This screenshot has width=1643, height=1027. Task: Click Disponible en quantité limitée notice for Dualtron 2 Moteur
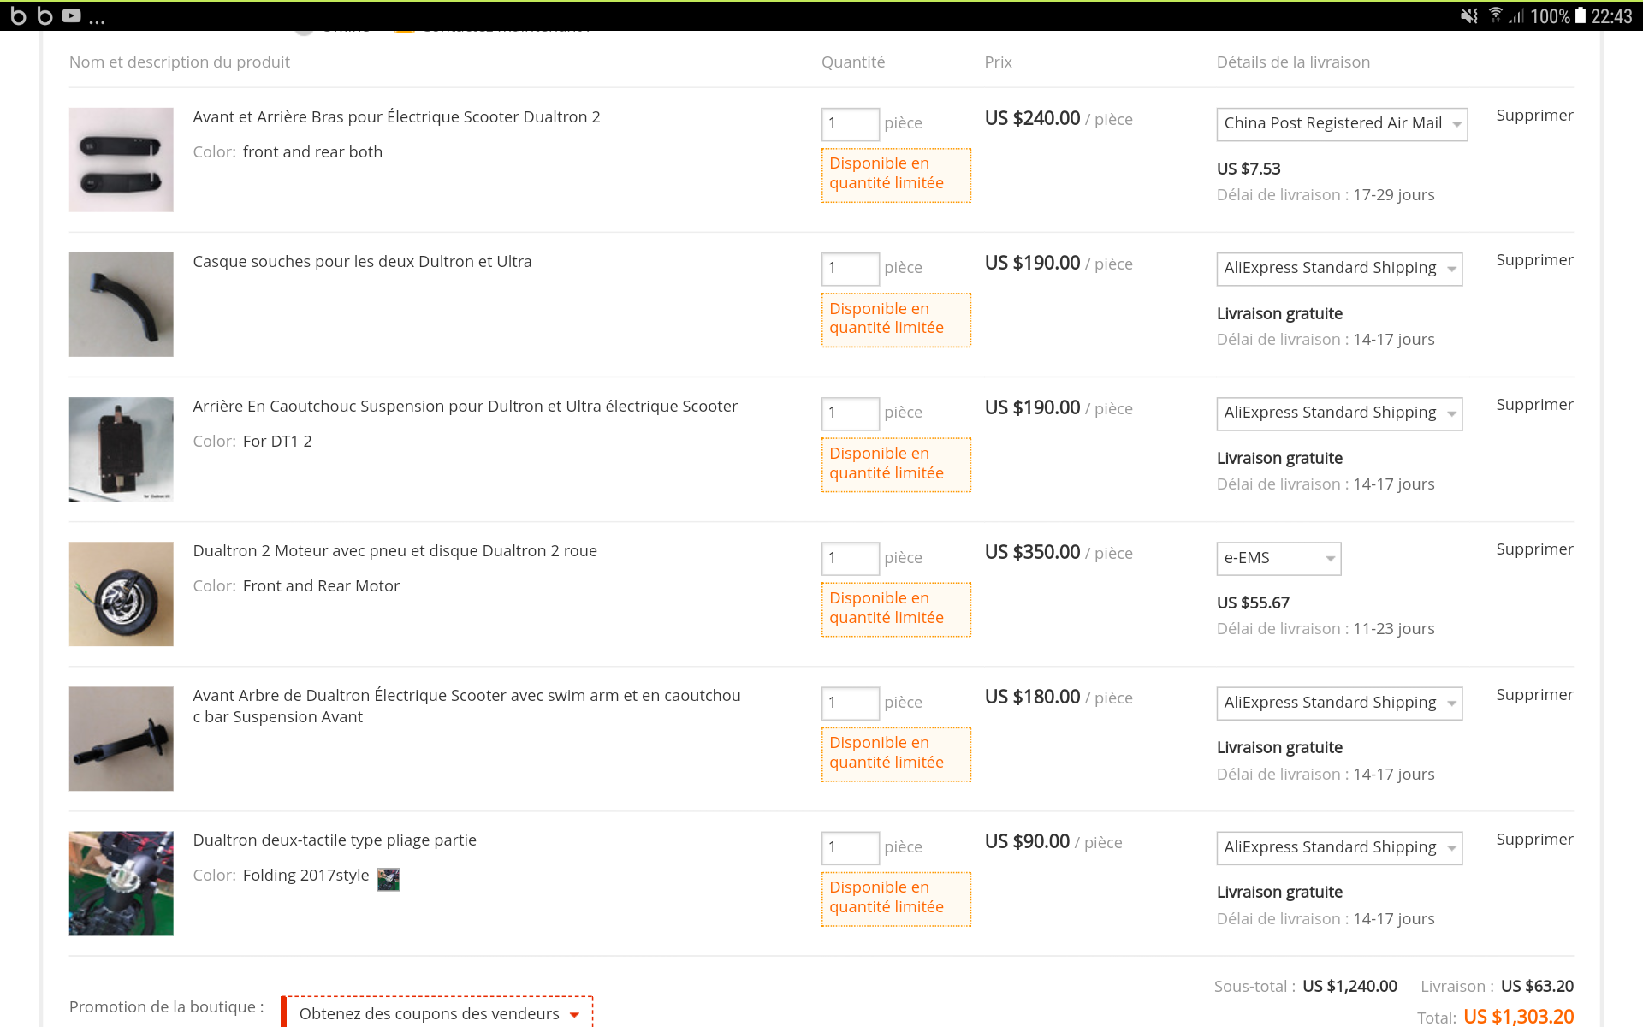tap(896, 609)
